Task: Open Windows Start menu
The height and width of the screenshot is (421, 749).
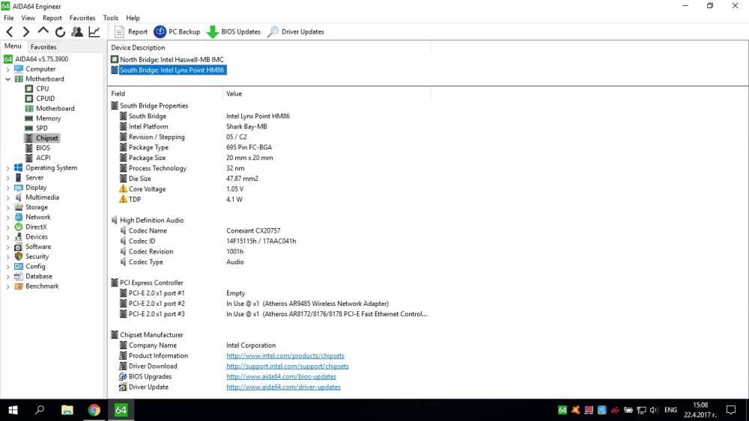Action: tap(13, 410)
